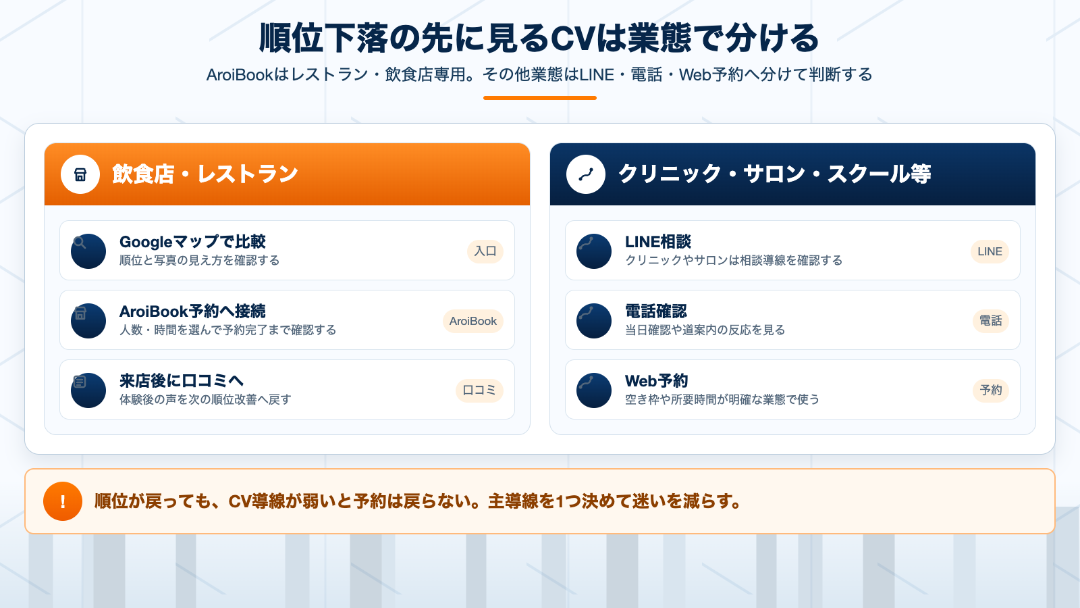Select the 来店後に口コミへ heading
Screen dimensions: 1080x608
click(182, 381)
